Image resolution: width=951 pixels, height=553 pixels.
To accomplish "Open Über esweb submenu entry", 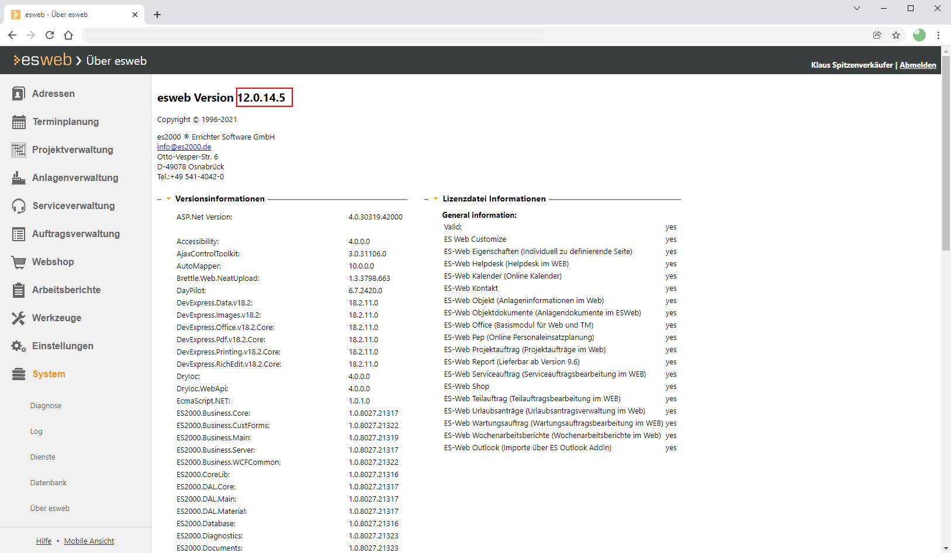I will click(x=50, y=509).
